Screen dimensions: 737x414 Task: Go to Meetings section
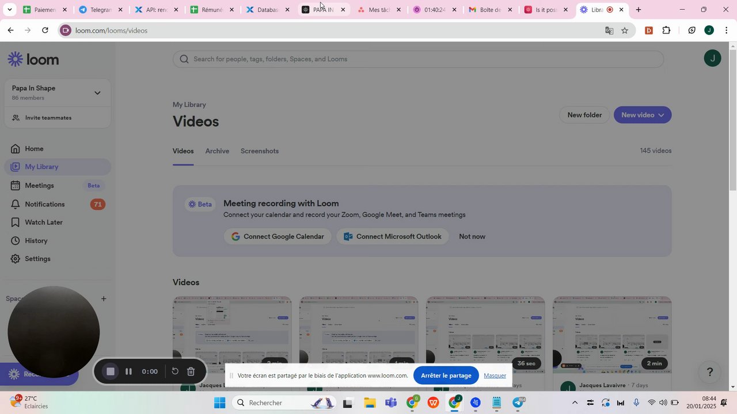[58, 185]
